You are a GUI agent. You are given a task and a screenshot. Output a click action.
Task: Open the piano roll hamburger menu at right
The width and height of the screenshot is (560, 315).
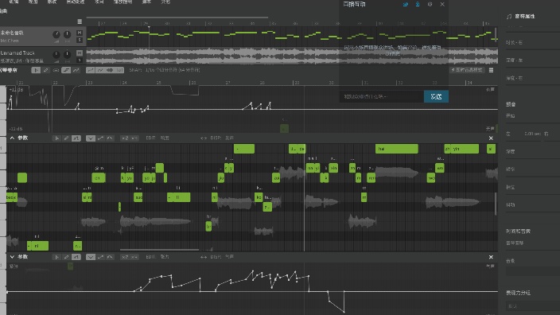pyautogui.click(x=491, y=70)
